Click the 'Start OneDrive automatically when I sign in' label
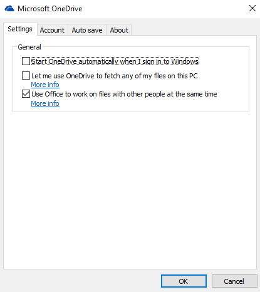260x292 pixels. 115,61
